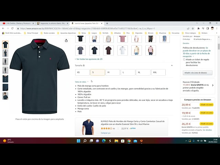Viewport: 220px width, 165px height.
Task: Open the tab search dropdown arrow
Action: pos(197,23)
